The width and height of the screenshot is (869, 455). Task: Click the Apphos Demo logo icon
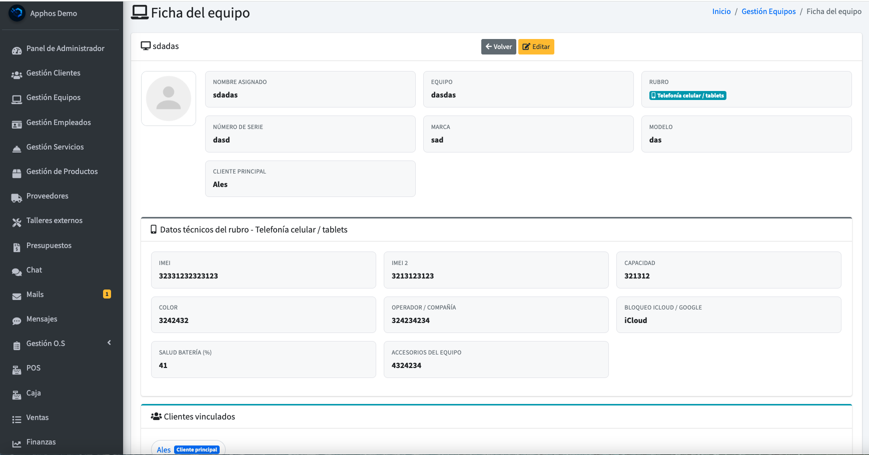[x=17, y=13]
